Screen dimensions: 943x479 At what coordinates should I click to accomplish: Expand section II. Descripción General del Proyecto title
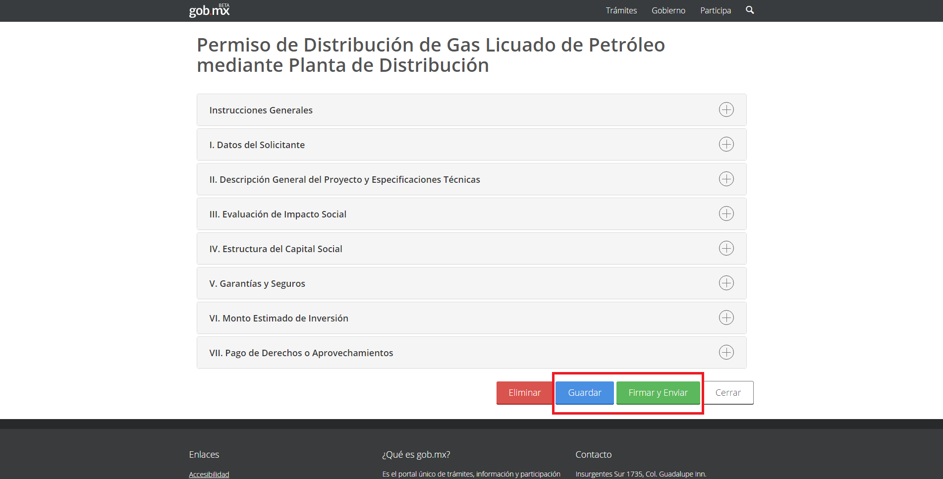click(x=344, y=179)
